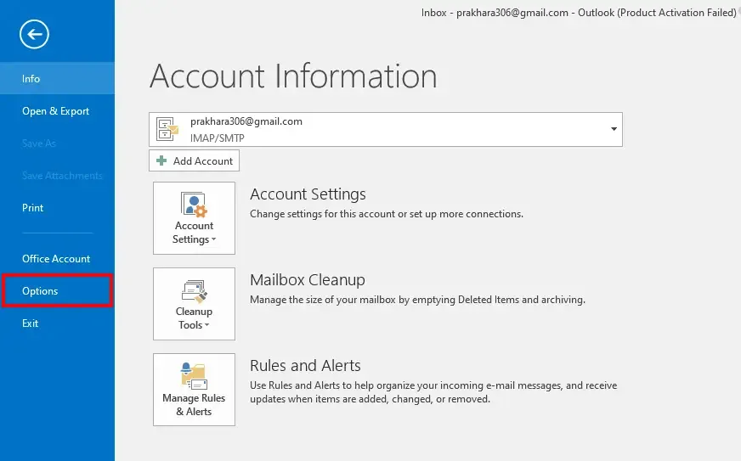Expand the Account Settings dropdown arrow

[x=213, y=239]
